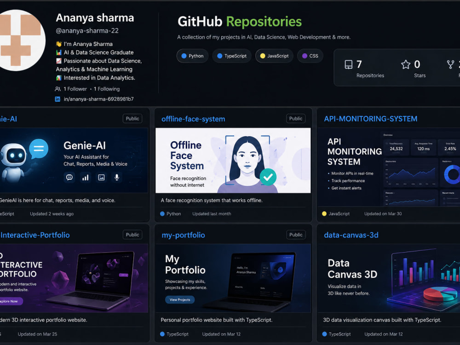The height and width of the screenshot is (345, 460).
Task: Click the purple dot in CSS chip
Action: pyautogui.click(x=305, y=56)
